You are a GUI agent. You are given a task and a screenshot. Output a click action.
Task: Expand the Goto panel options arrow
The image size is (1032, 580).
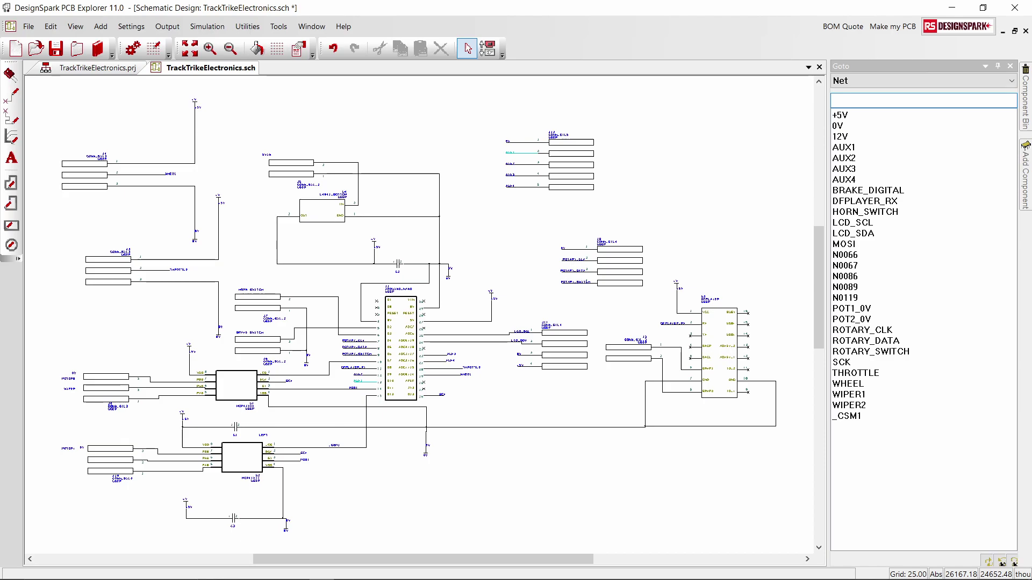(985, 66)
